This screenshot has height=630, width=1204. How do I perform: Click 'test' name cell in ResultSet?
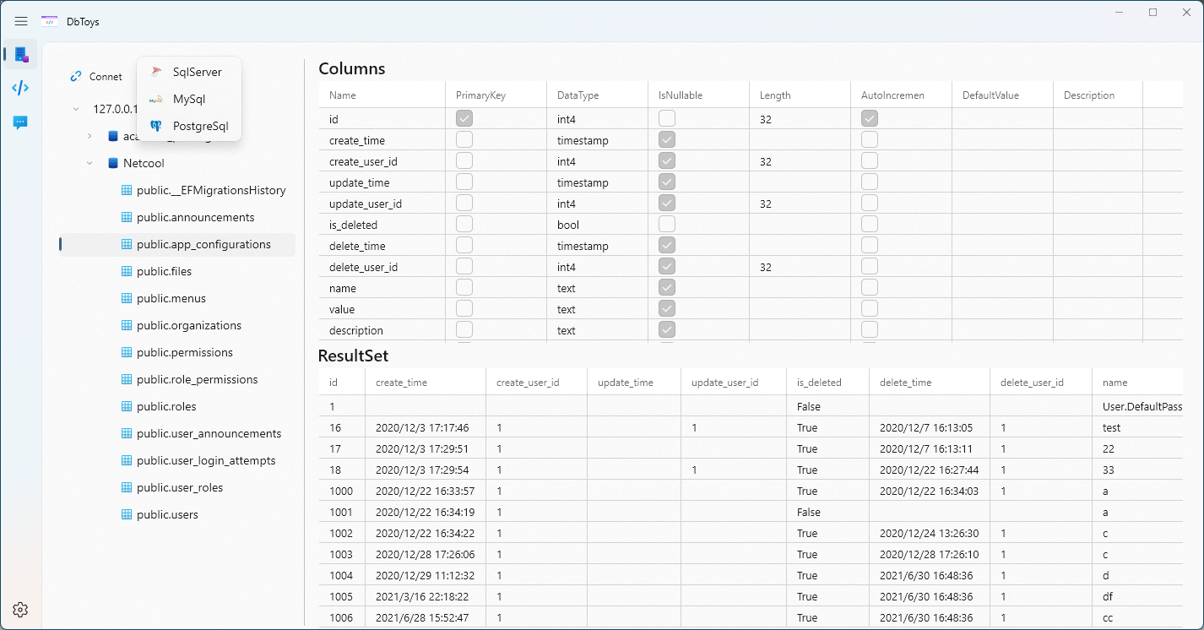point(1137,427)
